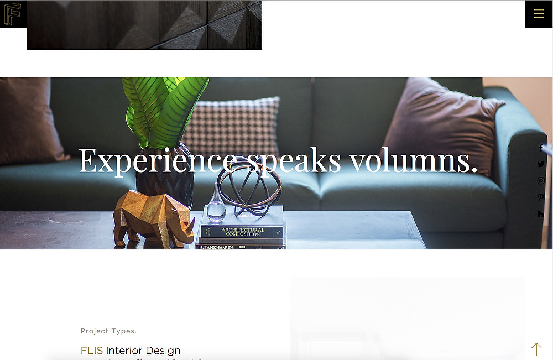553x360 pixels.
Task: Click the metal orb sculpture on books
Action: [x=250, y=188]
